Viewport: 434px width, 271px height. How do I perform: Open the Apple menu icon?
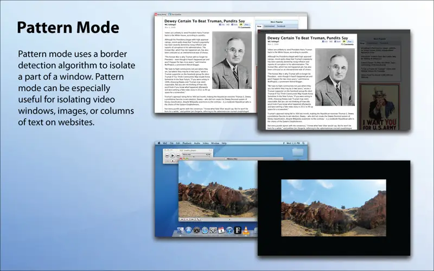159,143
